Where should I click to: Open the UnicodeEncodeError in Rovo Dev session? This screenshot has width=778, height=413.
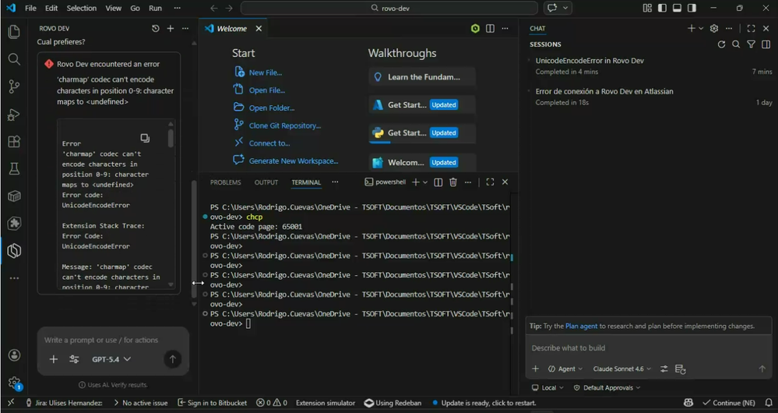pyautogui.click(x=650, y=66)
